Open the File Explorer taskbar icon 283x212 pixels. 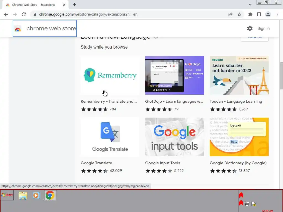click(x=23, y=195)
